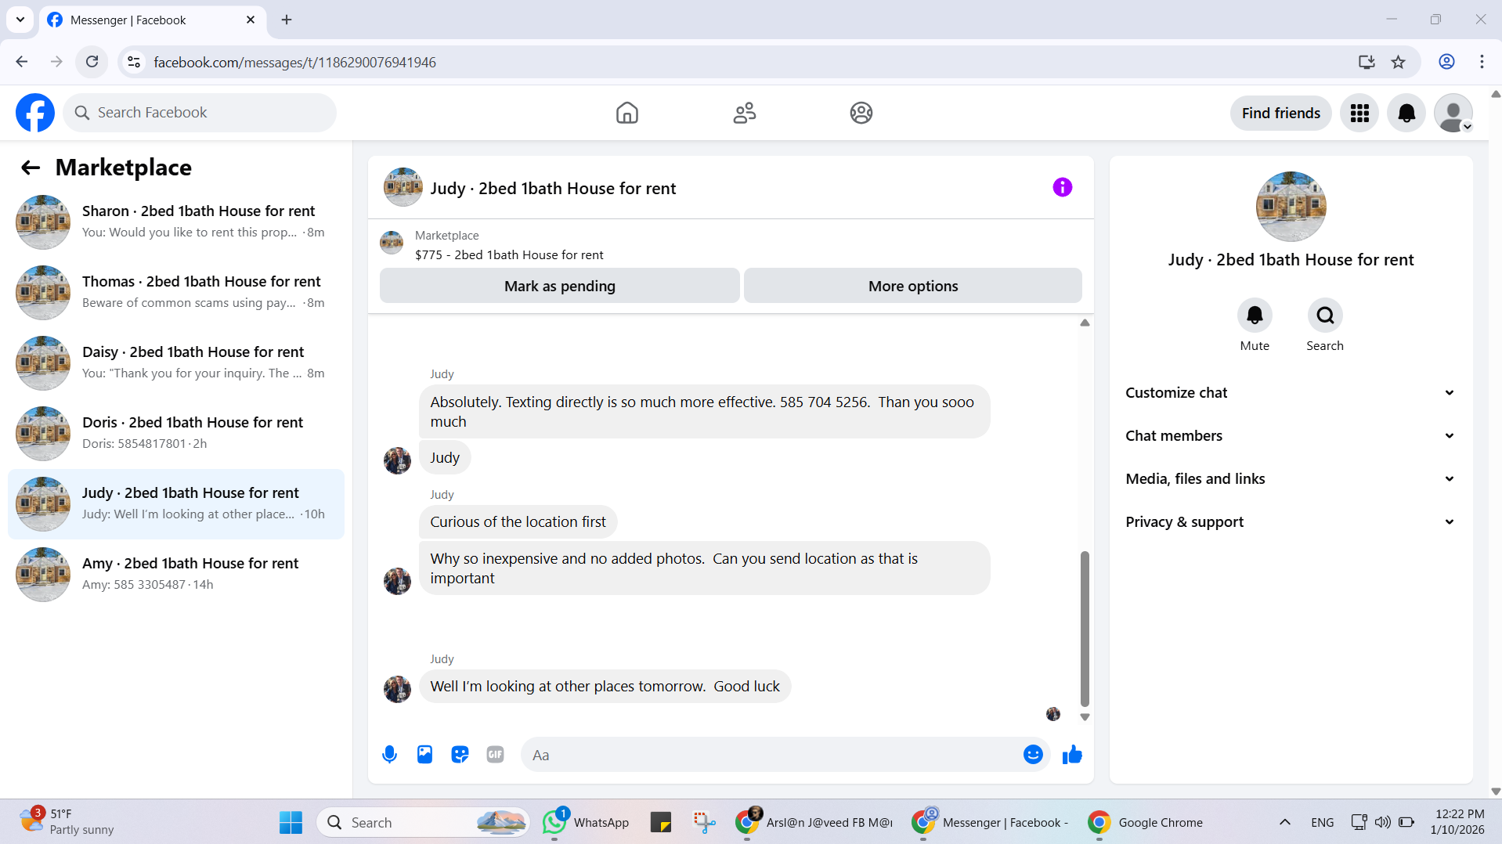Reload the page with refresh icon
This screenshot has width=1502, height=844.
coord(92,62)
